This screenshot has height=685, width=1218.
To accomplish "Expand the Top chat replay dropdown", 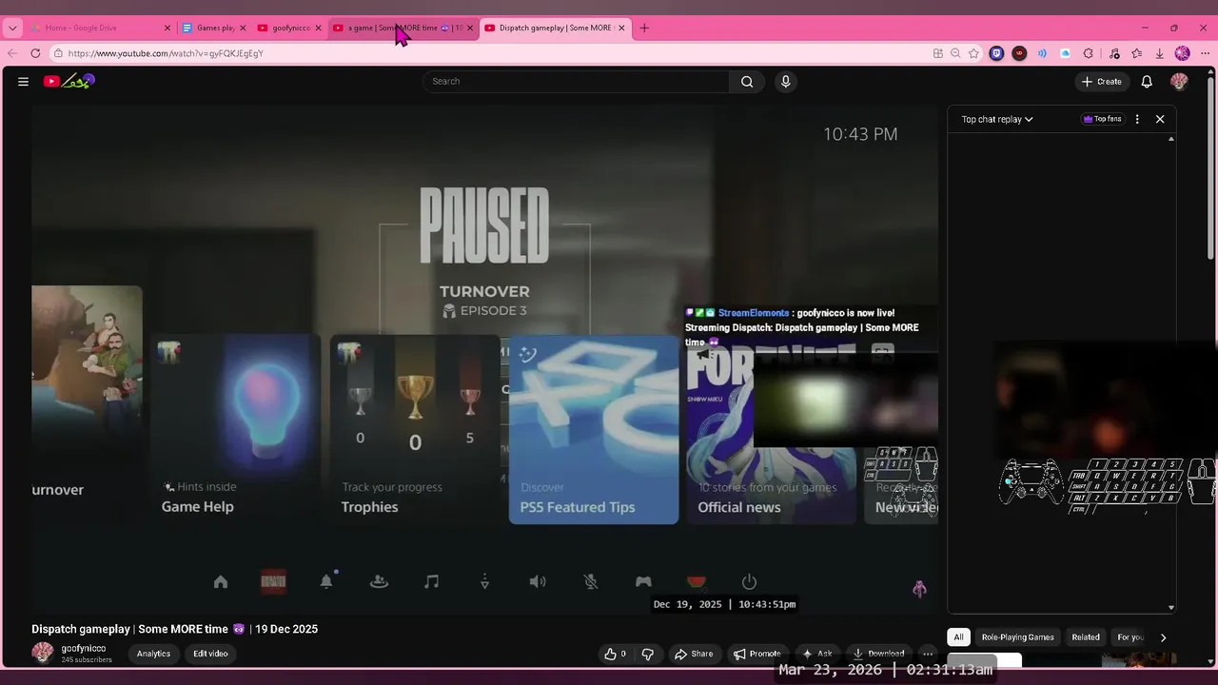I will pos(997,119).
